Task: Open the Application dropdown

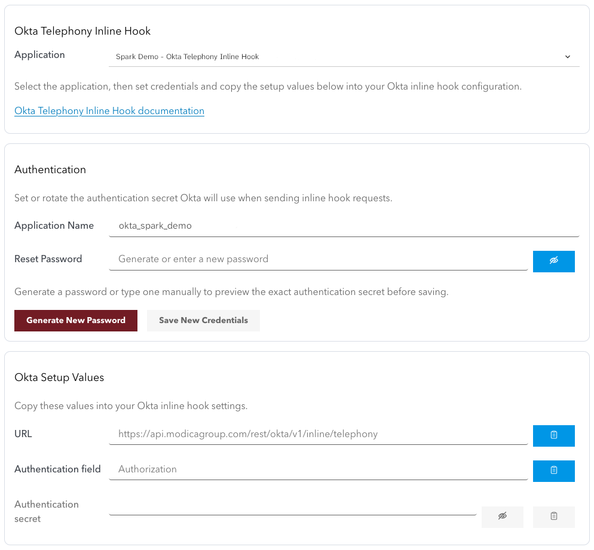Action: [x=344, y=57]
